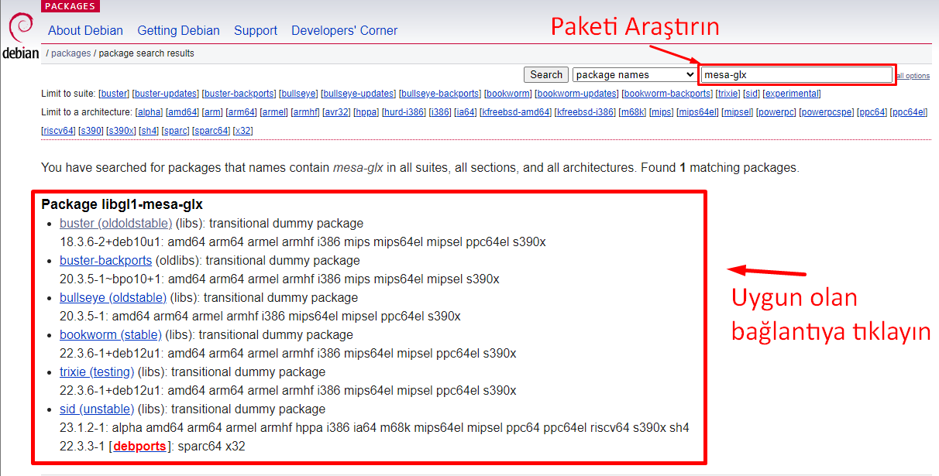
Task: Filter by hurd-i386 architecture
Action: pos(404,112)
